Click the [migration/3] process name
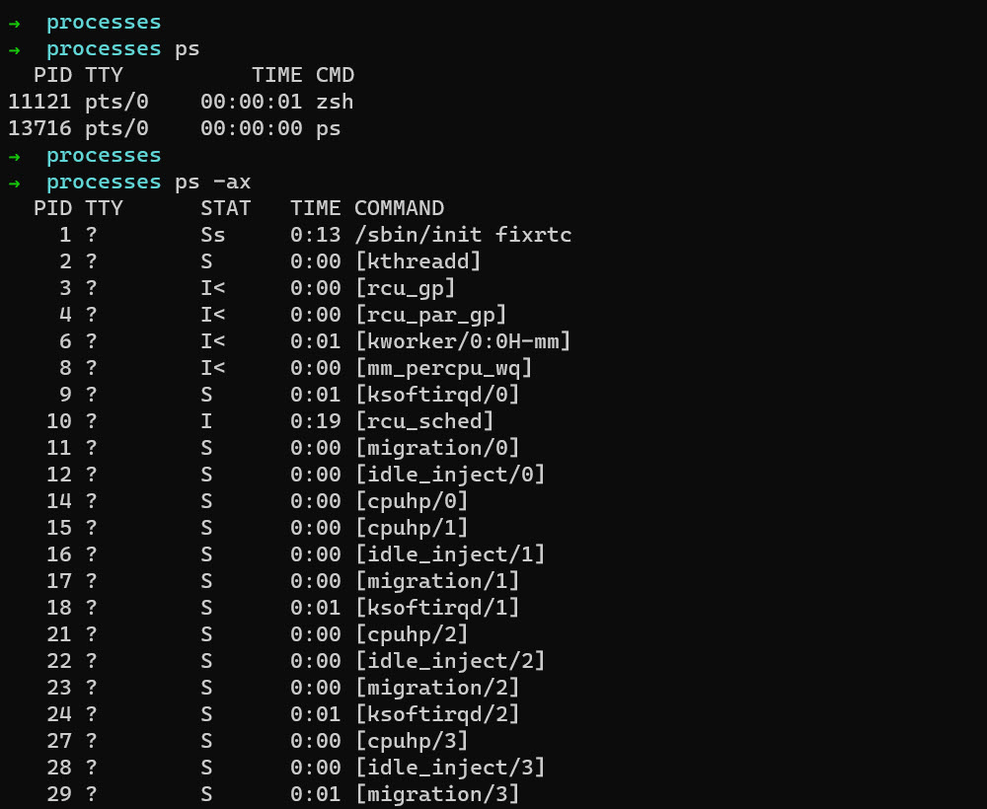 (437, 794)
